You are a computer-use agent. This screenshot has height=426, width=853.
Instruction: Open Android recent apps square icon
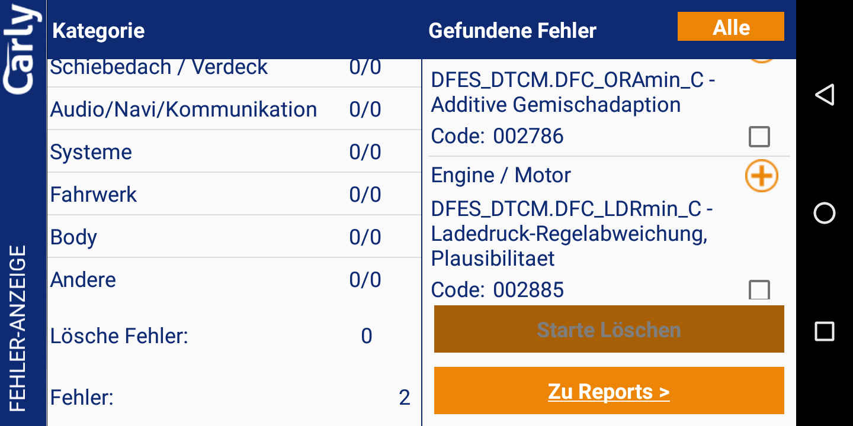pyautogui.click(x=824, y=331)
